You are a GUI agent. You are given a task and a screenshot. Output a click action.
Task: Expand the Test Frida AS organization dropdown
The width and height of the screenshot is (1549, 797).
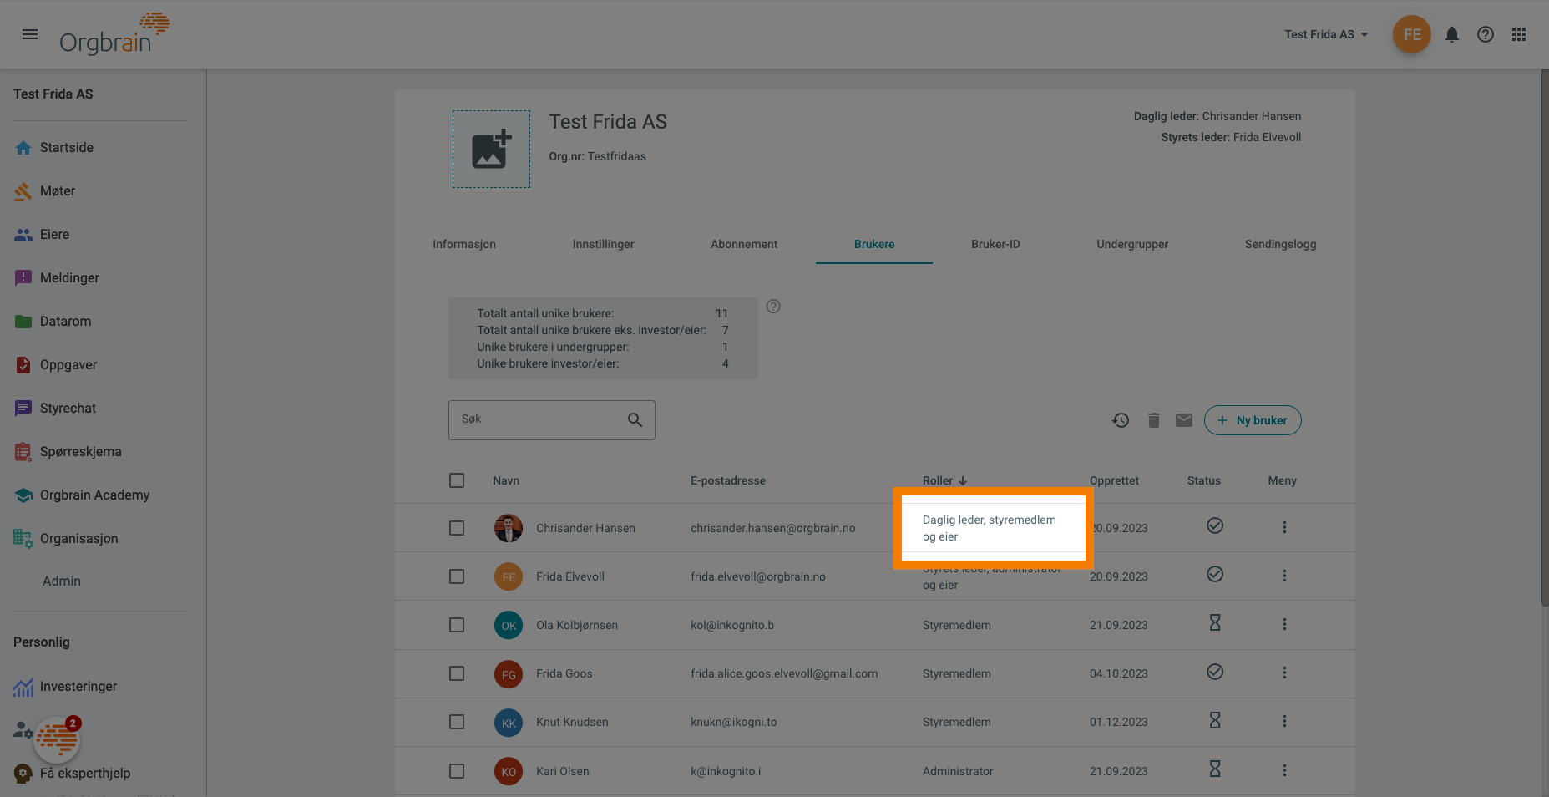tap(1326, 34)
